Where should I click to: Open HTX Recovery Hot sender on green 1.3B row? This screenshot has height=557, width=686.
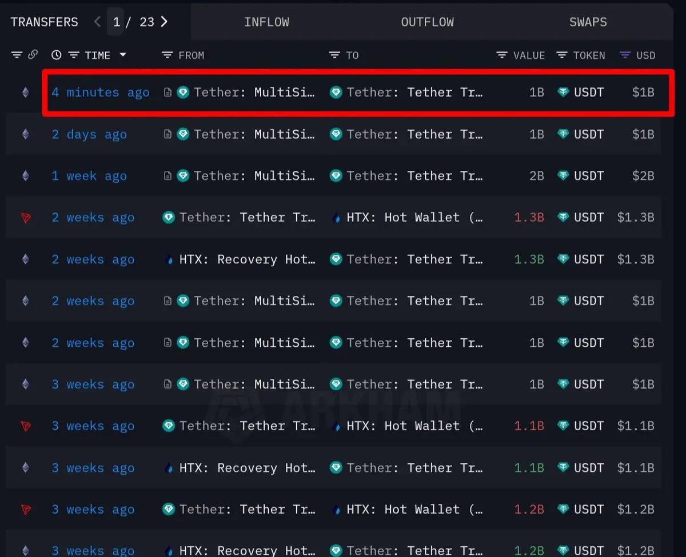[x=248, y=259]
